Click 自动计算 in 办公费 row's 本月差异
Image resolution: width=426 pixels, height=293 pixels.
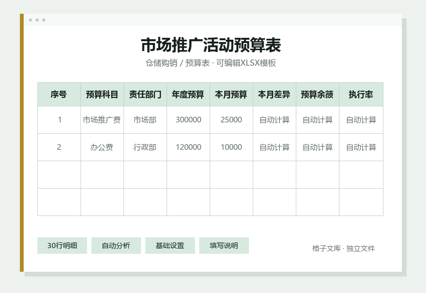tap(275, 147)
